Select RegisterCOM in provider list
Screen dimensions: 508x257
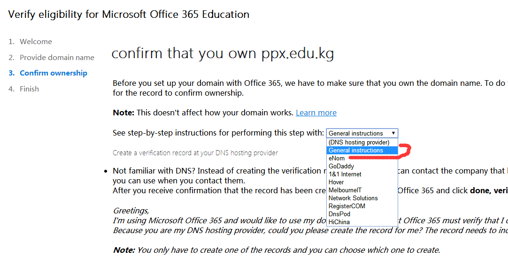point(346,206)
